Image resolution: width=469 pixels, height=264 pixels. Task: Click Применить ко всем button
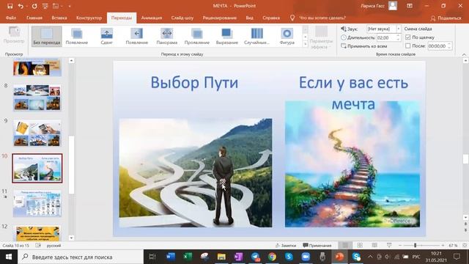pos(363,46)
